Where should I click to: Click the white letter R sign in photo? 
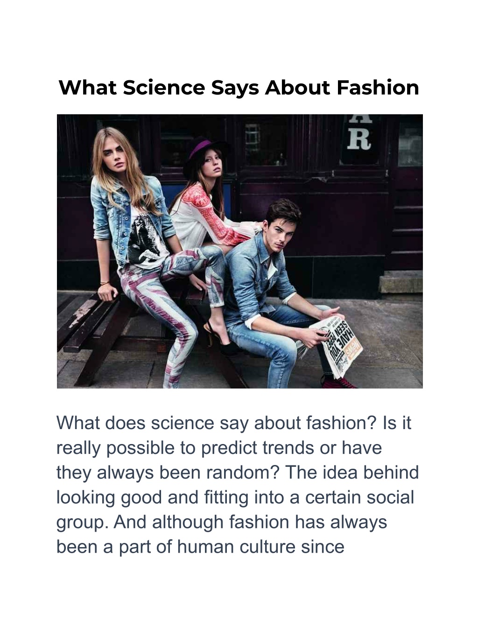(x=359, y=139)
